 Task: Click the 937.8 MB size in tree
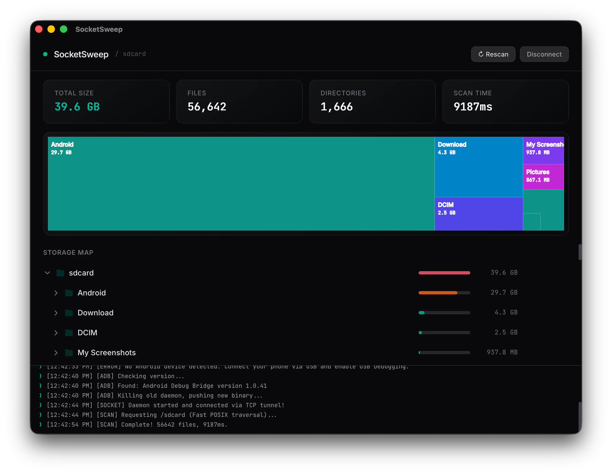pyautogui.click(x=502, y=352)
